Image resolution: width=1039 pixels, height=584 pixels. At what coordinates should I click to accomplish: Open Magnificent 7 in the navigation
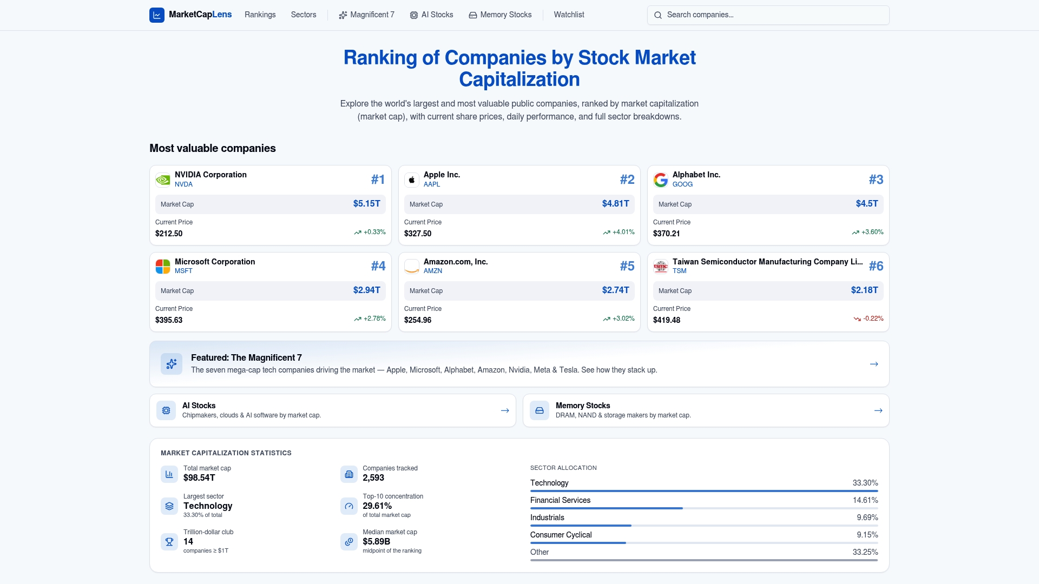point(366,15)
